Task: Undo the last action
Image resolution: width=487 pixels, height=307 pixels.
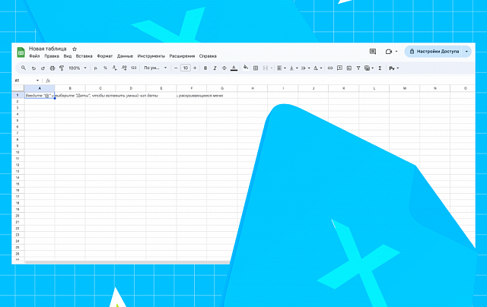Action: coord(33,68)
